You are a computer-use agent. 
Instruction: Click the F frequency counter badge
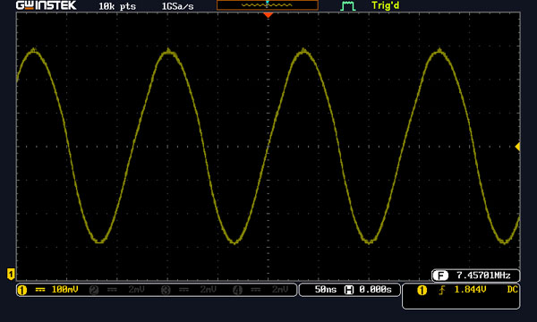pyautogui.click(x=440, y=275)
